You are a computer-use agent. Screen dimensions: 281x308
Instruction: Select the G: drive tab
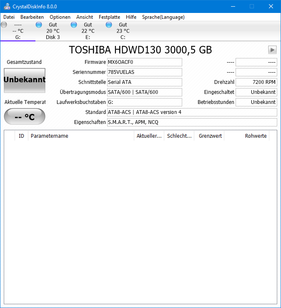click(18, 31)
